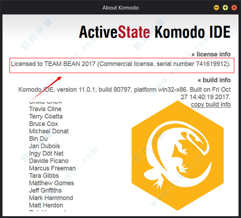Click Ingy Döt Net in the credits

point(46,153)
